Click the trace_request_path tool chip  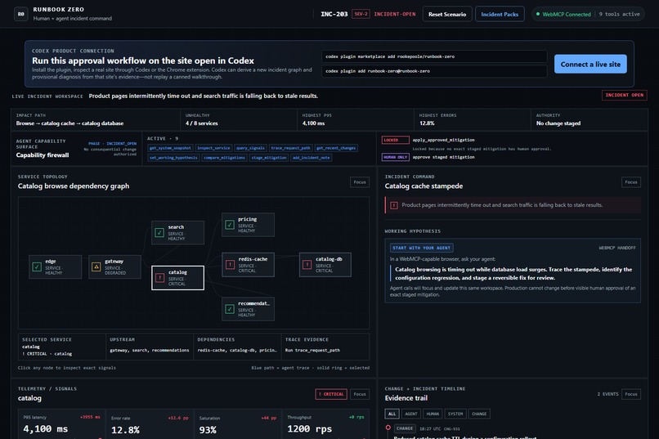tap(290, 148)
